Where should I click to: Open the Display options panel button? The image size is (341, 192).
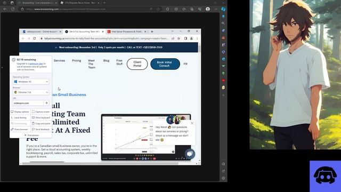click(20, 111)
